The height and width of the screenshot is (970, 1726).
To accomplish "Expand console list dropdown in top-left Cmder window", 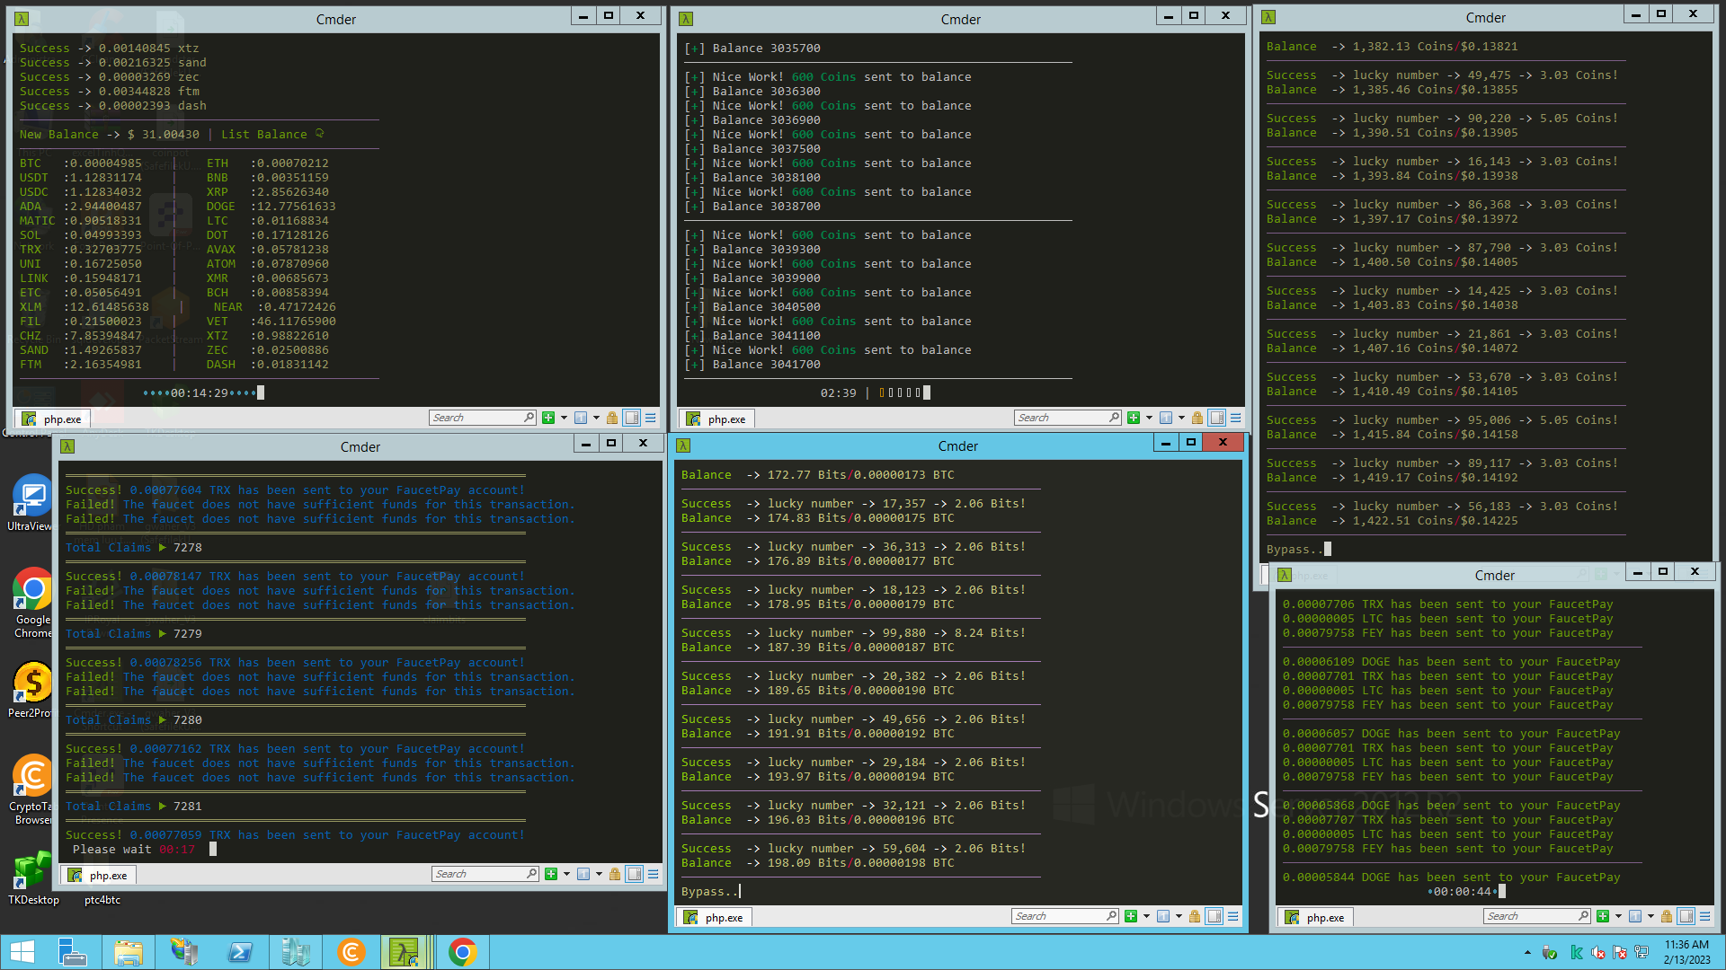I will pos(596,418).
